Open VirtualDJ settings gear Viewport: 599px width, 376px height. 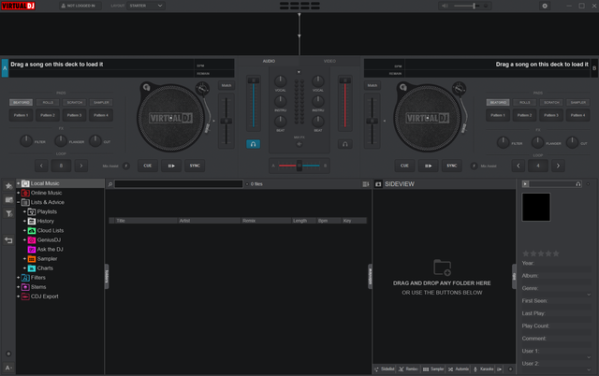[x=545, y=6]
